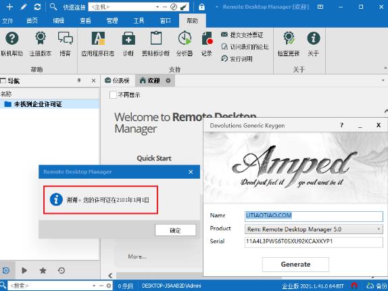Click the Serial field in keygen
The image size is (388, 291).
point(314,242)
